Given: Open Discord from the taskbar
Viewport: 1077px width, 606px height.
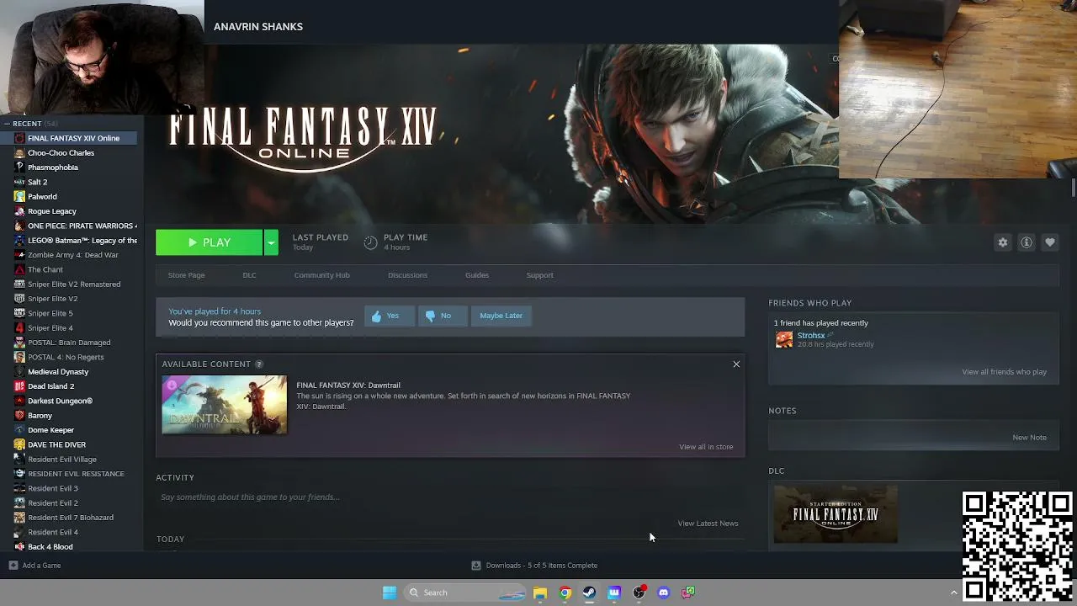Looking at the screenshot, I should 663,593.
